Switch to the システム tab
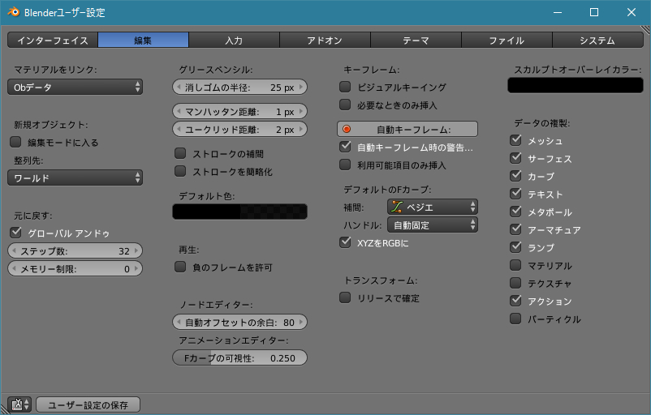 pos(597,40)
